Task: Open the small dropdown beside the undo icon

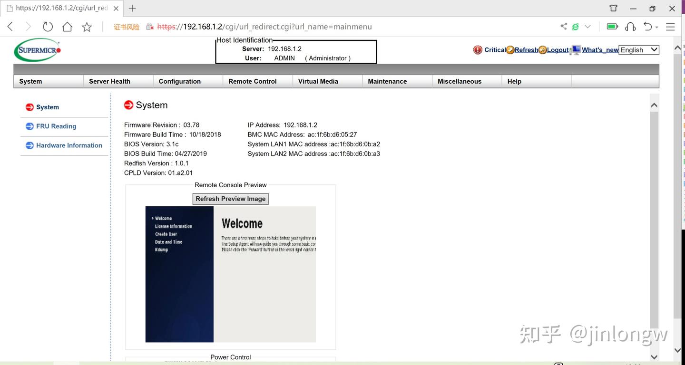Action: [657, 28]
